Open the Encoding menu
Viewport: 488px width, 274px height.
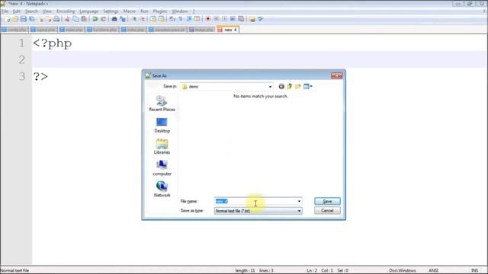(x=66, y=11)
